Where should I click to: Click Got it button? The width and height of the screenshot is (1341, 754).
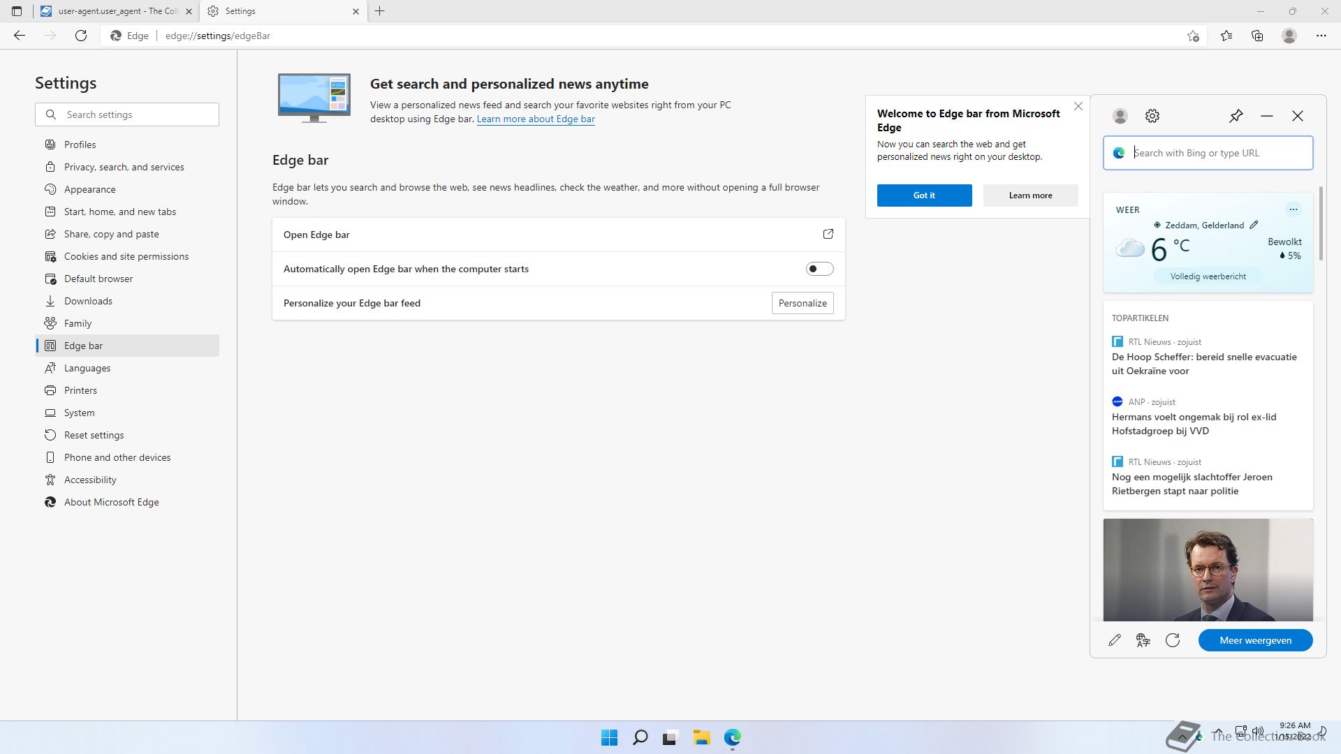point(924,195)
